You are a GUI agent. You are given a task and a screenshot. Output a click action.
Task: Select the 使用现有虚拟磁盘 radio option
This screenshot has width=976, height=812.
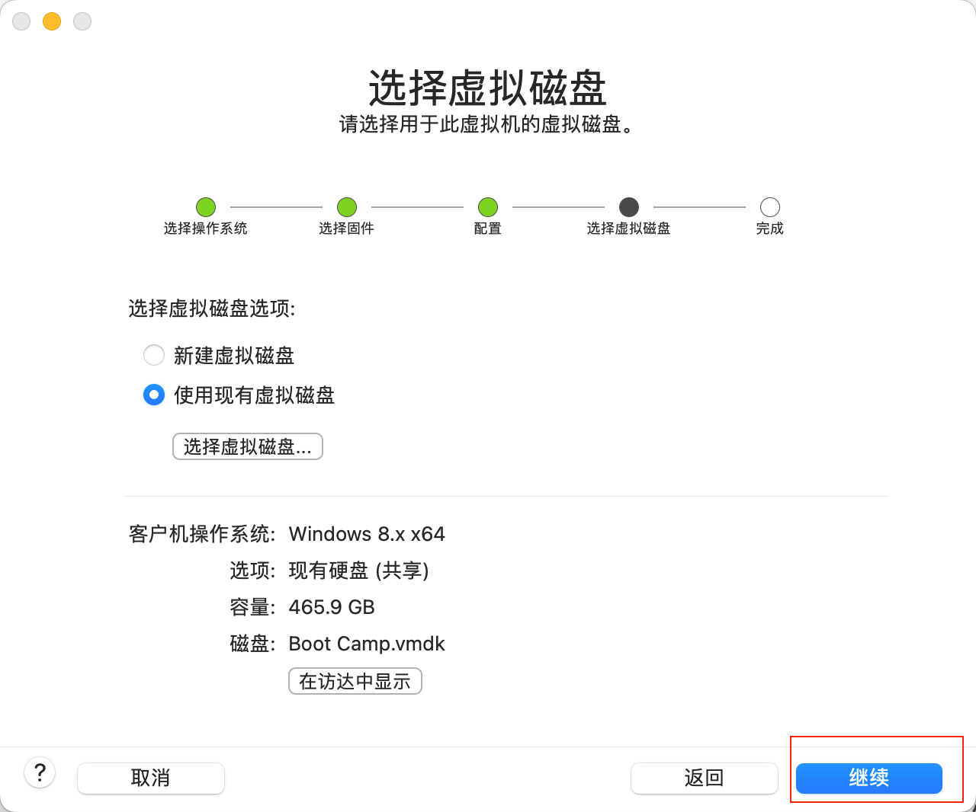coord(154,395)
